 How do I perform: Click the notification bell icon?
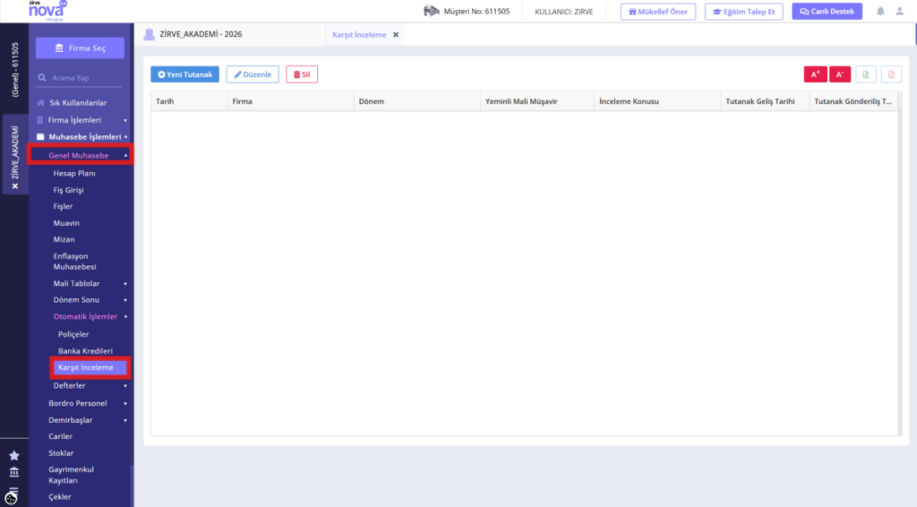[x=880, y=11]
